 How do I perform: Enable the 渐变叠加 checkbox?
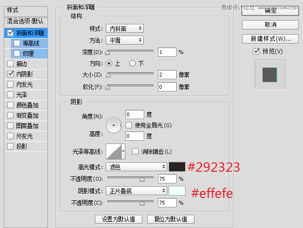point(10,115)
